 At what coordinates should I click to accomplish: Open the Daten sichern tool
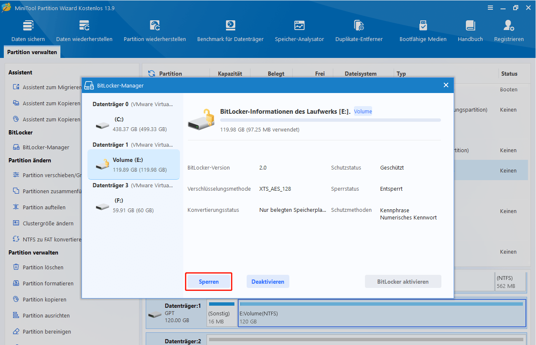coord(28,31)
